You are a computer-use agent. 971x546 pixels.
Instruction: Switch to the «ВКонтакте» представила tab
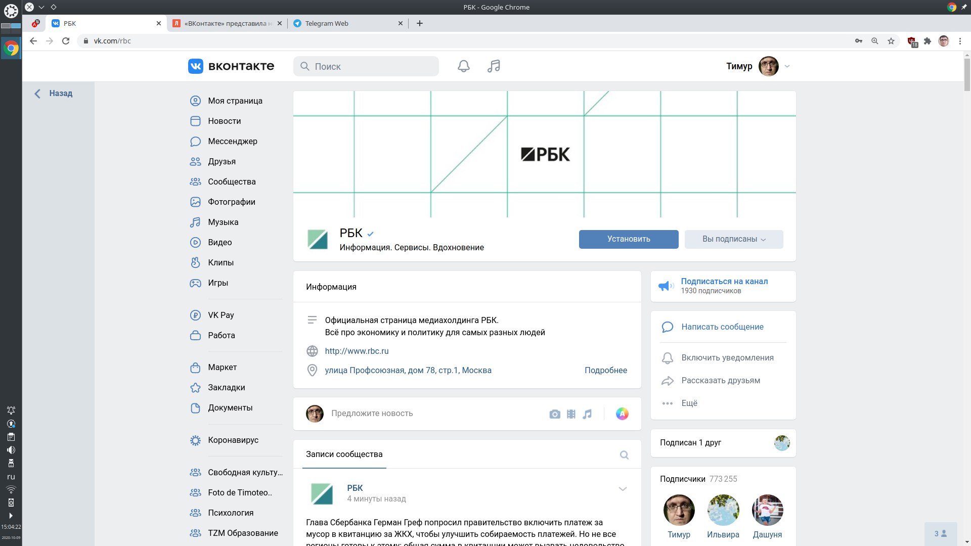[227, 23]
